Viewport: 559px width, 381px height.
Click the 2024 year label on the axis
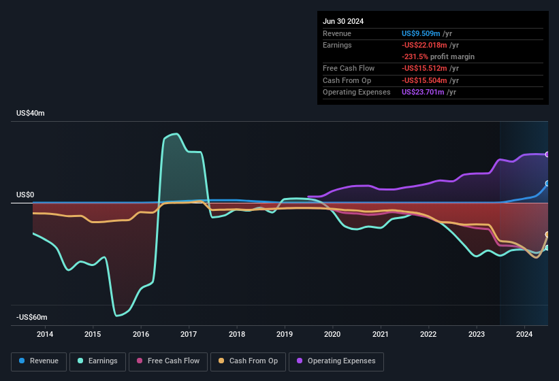click(x=524, y=334)
